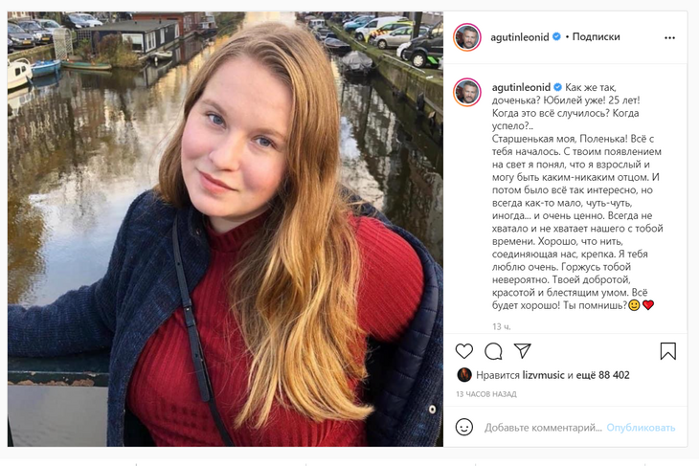Click the 13 ч. caption time label
Image resolution: width=699 pixels, height=466 pixels.
(x=502, y=326)
